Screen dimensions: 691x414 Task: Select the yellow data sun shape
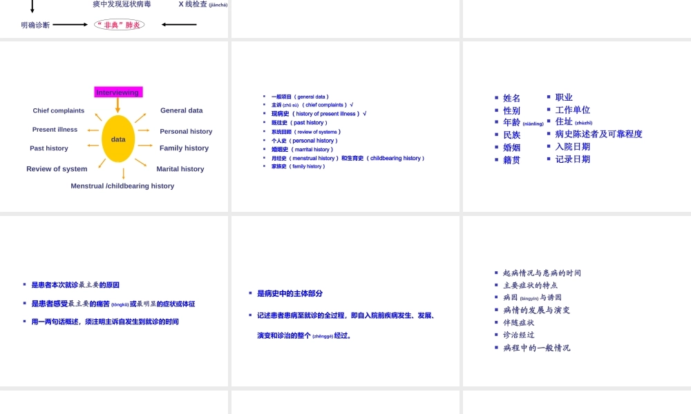(118, 139)
